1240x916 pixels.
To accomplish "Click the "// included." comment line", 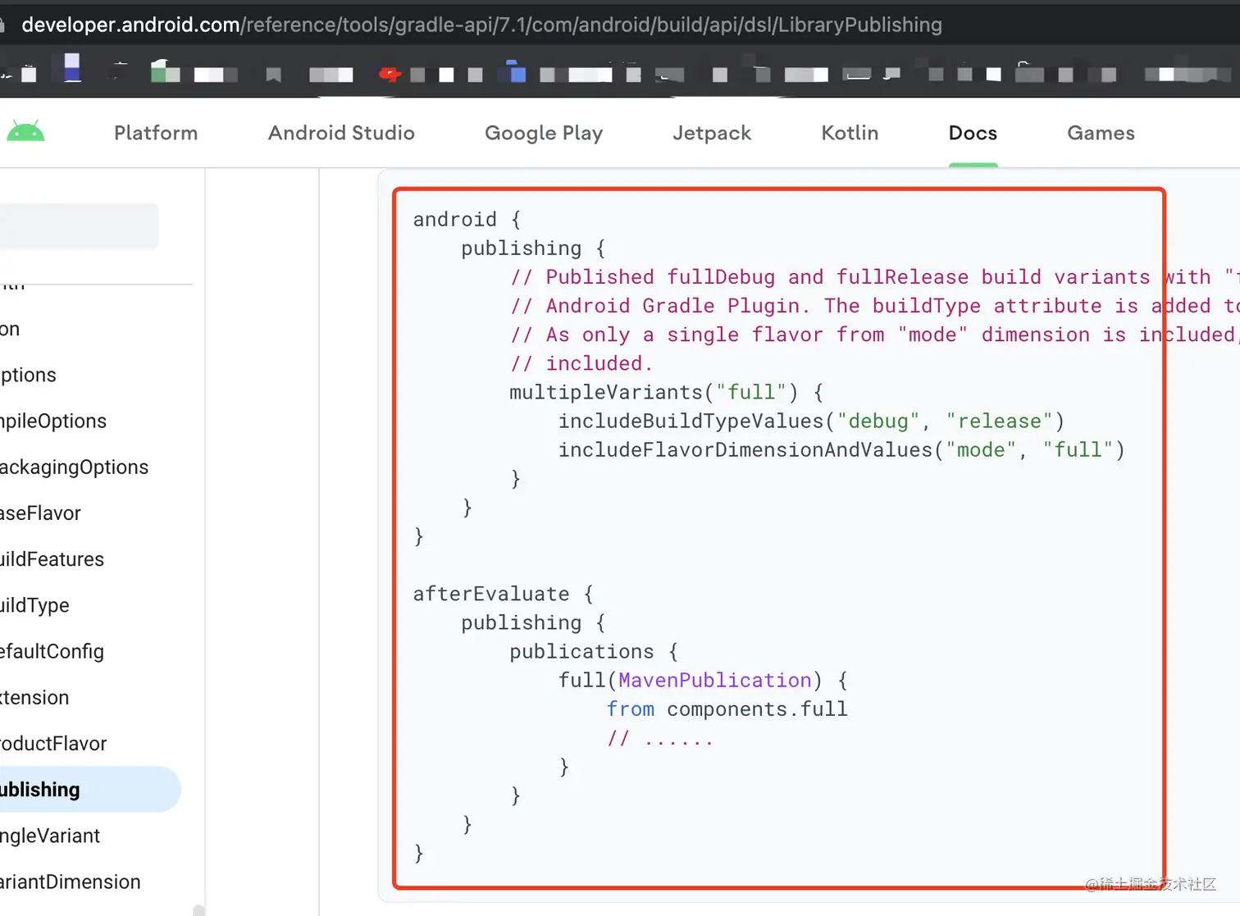I will (581, 363).
